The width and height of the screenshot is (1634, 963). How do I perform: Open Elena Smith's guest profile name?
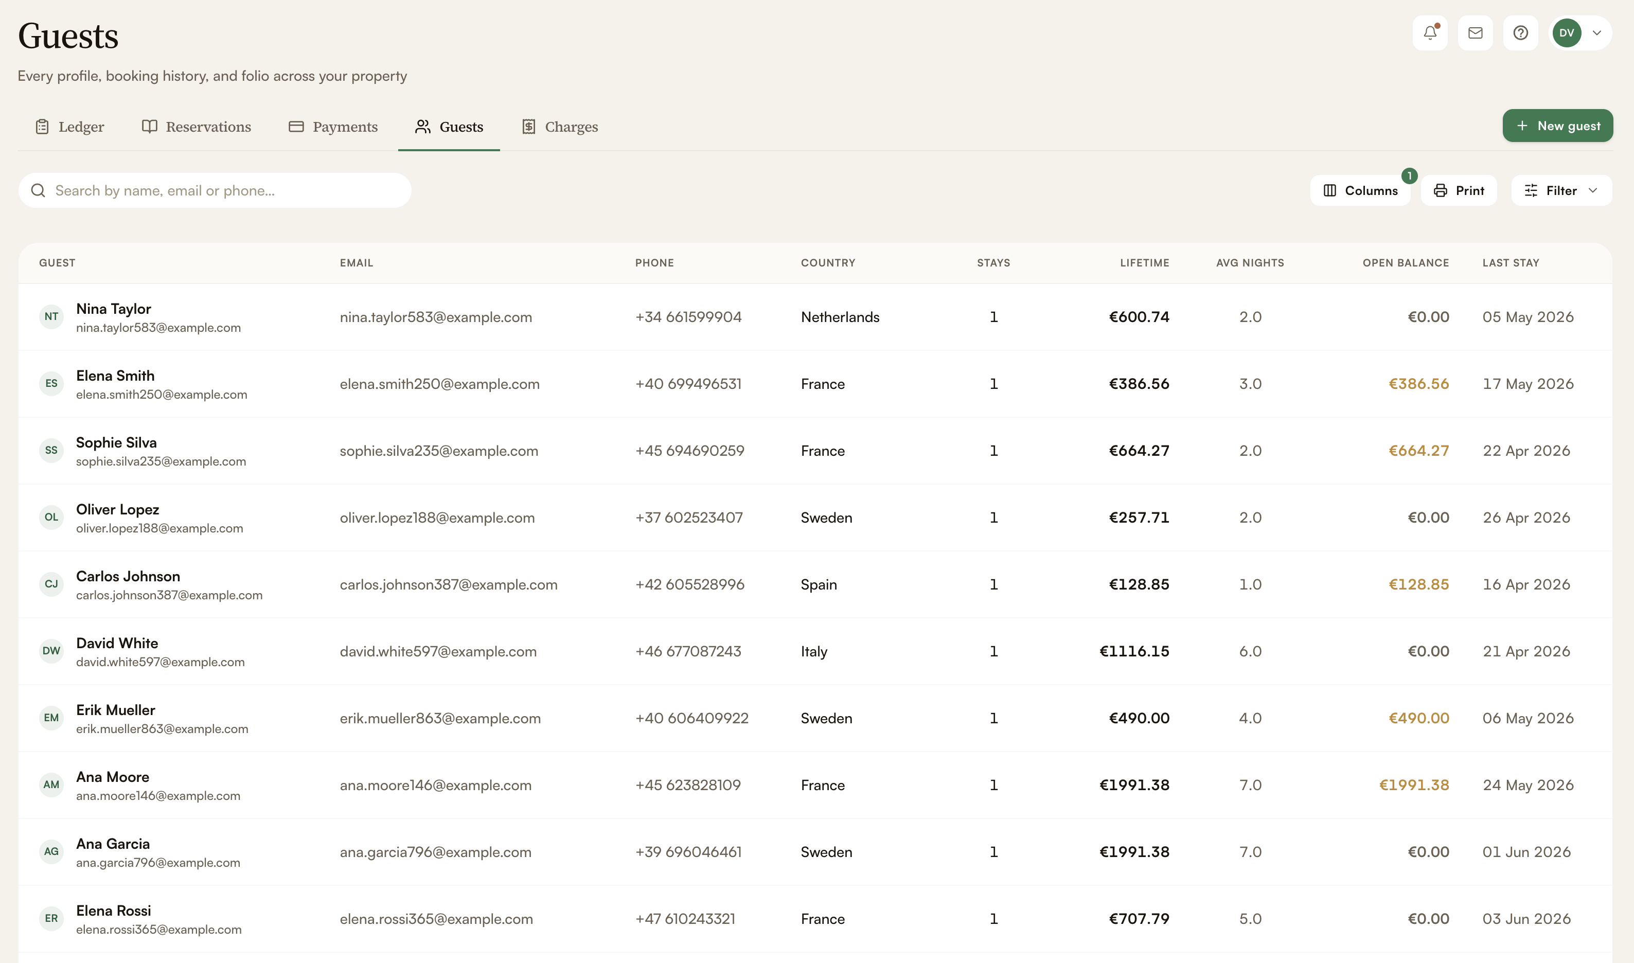coord(116,376)
